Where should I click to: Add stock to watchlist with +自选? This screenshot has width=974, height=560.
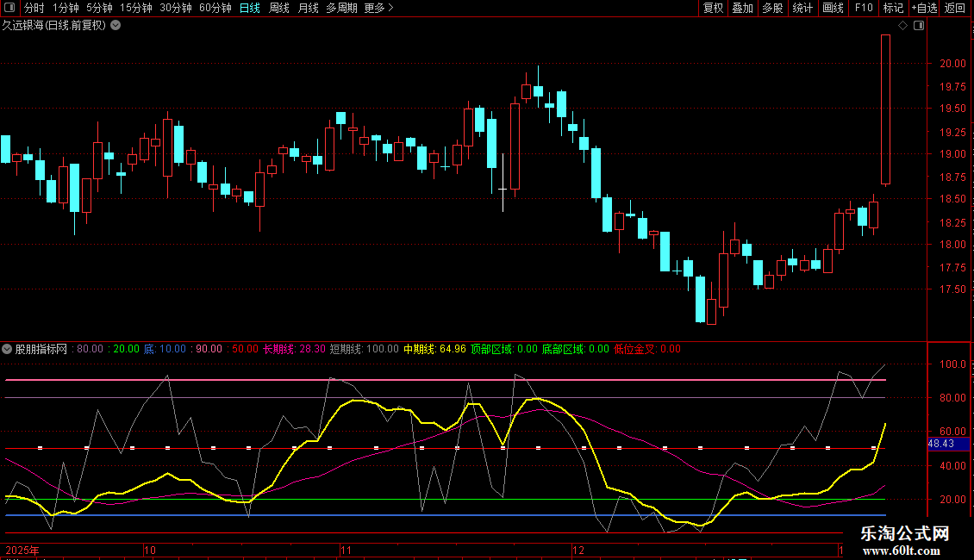tap(924, 8)
